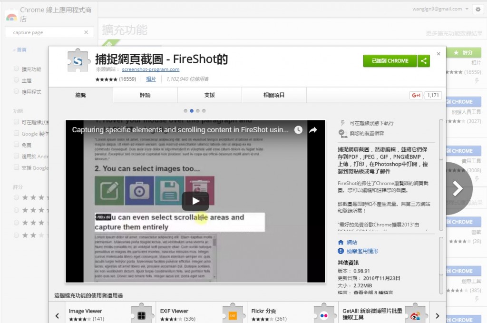
Task: Open the settings gear menu
Action: (478, 10)
